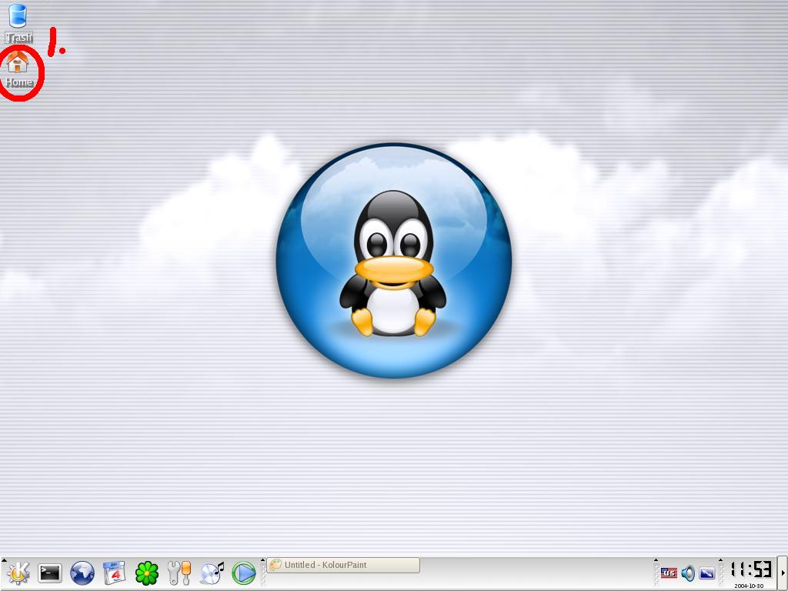Open the wrench and screwdriver settings tool

pyautogui.click(x=179, y=573)
